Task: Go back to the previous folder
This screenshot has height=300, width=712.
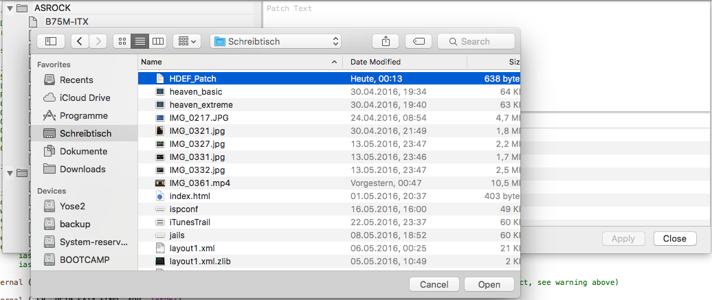Action: tap(80, 41)
